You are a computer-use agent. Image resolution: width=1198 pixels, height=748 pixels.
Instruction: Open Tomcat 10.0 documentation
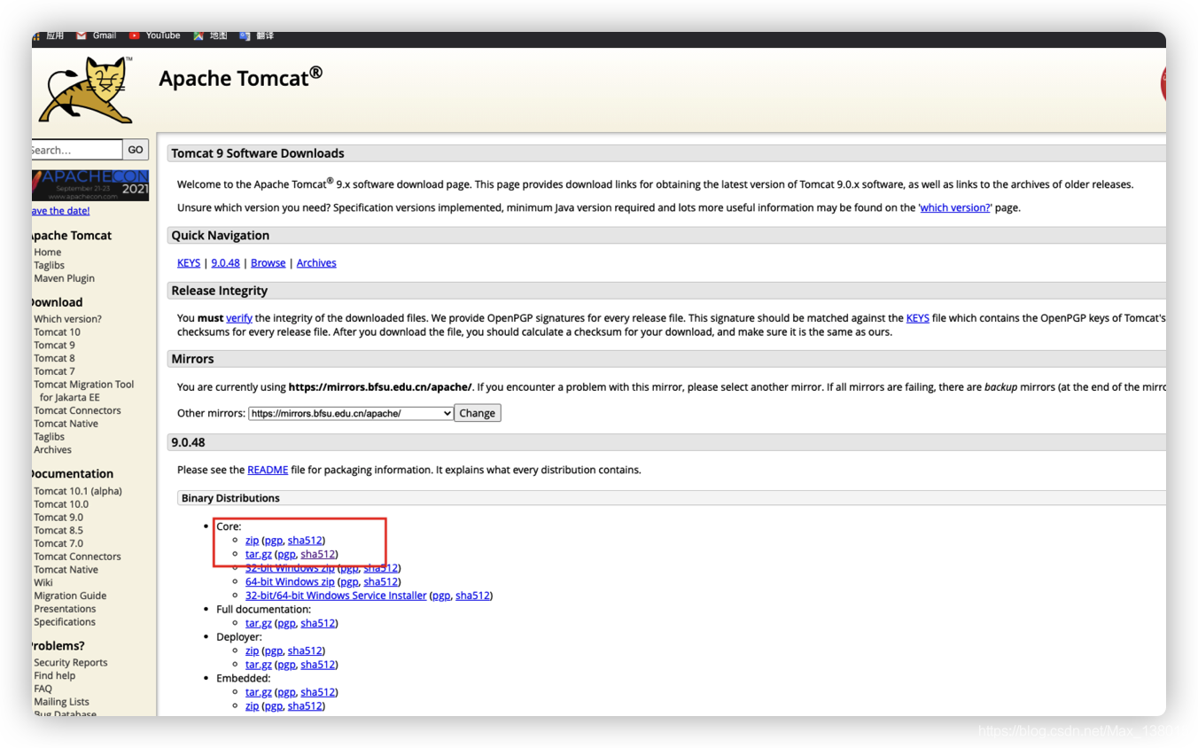click(61, 504)
